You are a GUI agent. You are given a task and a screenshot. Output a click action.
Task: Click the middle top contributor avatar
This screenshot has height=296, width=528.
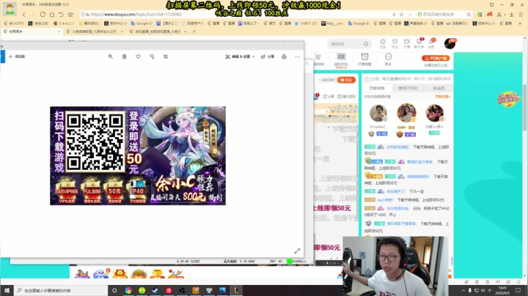[406, 113]
